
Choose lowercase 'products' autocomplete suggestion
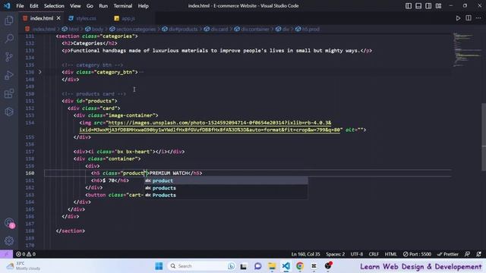click(226, 188)
